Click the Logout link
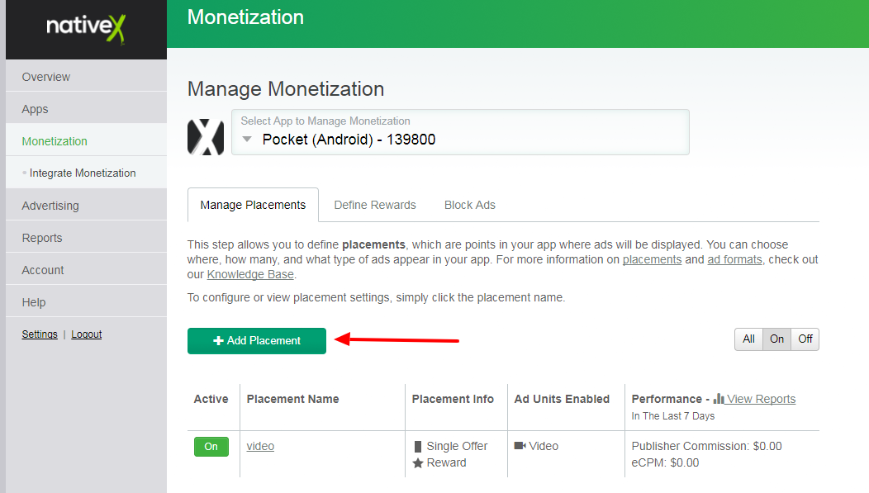Screen dimensions: 869x493 click(x=87, y=334)
